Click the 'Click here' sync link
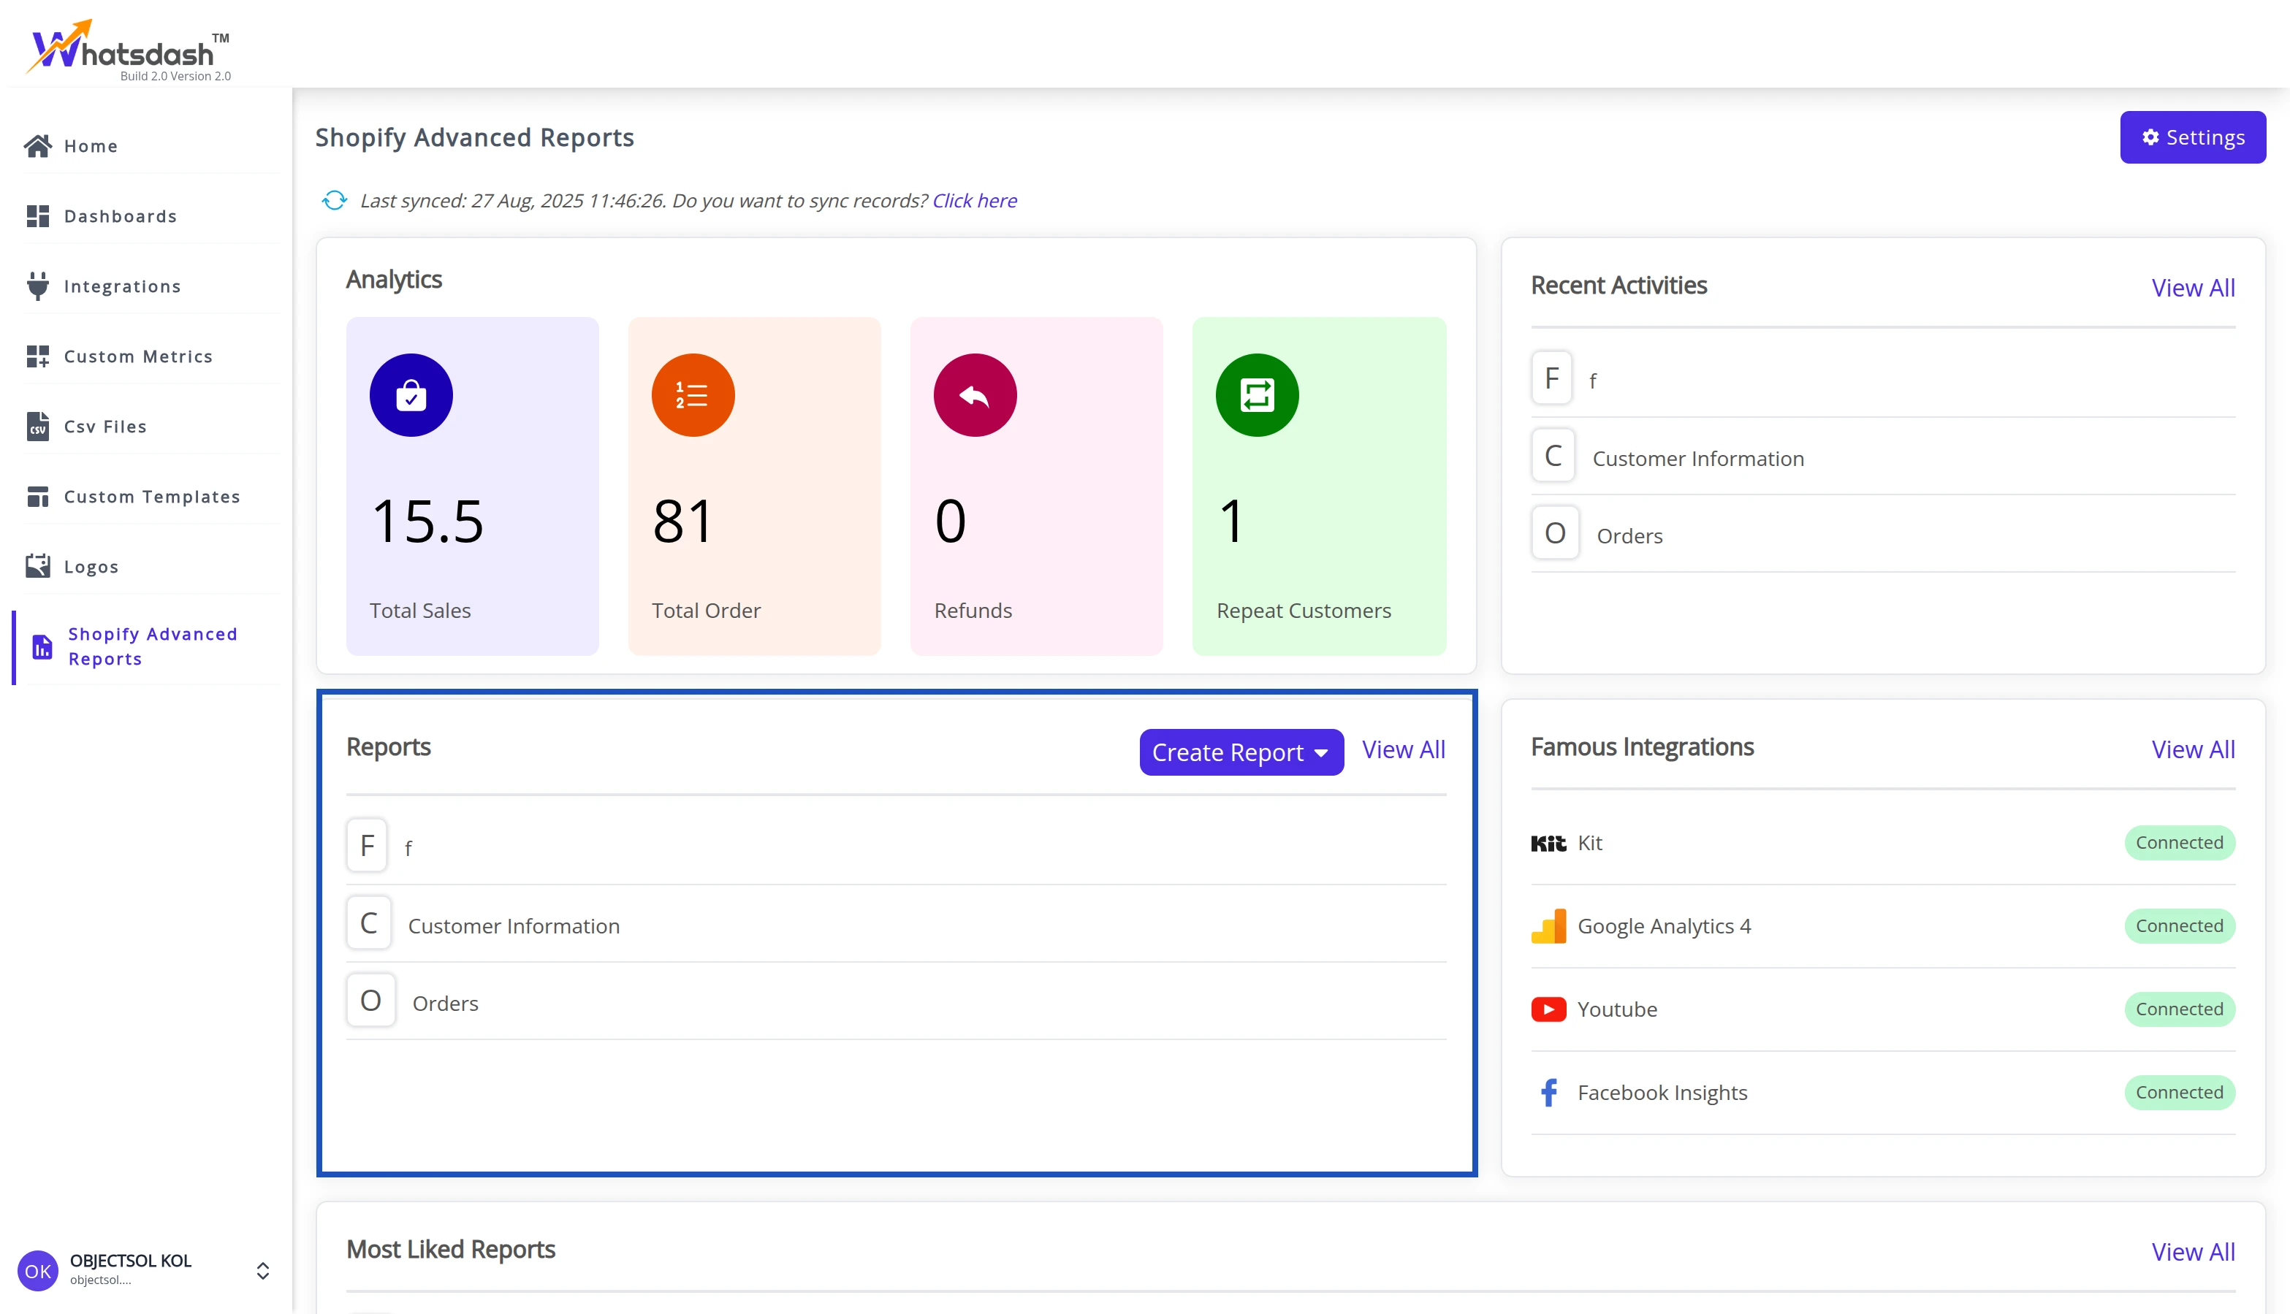This screenshot has width=2290, height=1314. pyautogui.click(x=974, y=200)
